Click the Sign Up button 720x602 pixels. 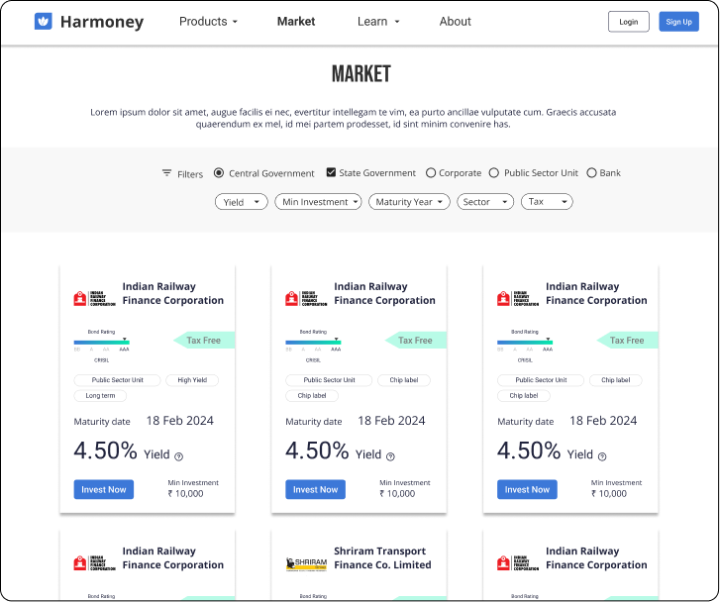(679, 22)
